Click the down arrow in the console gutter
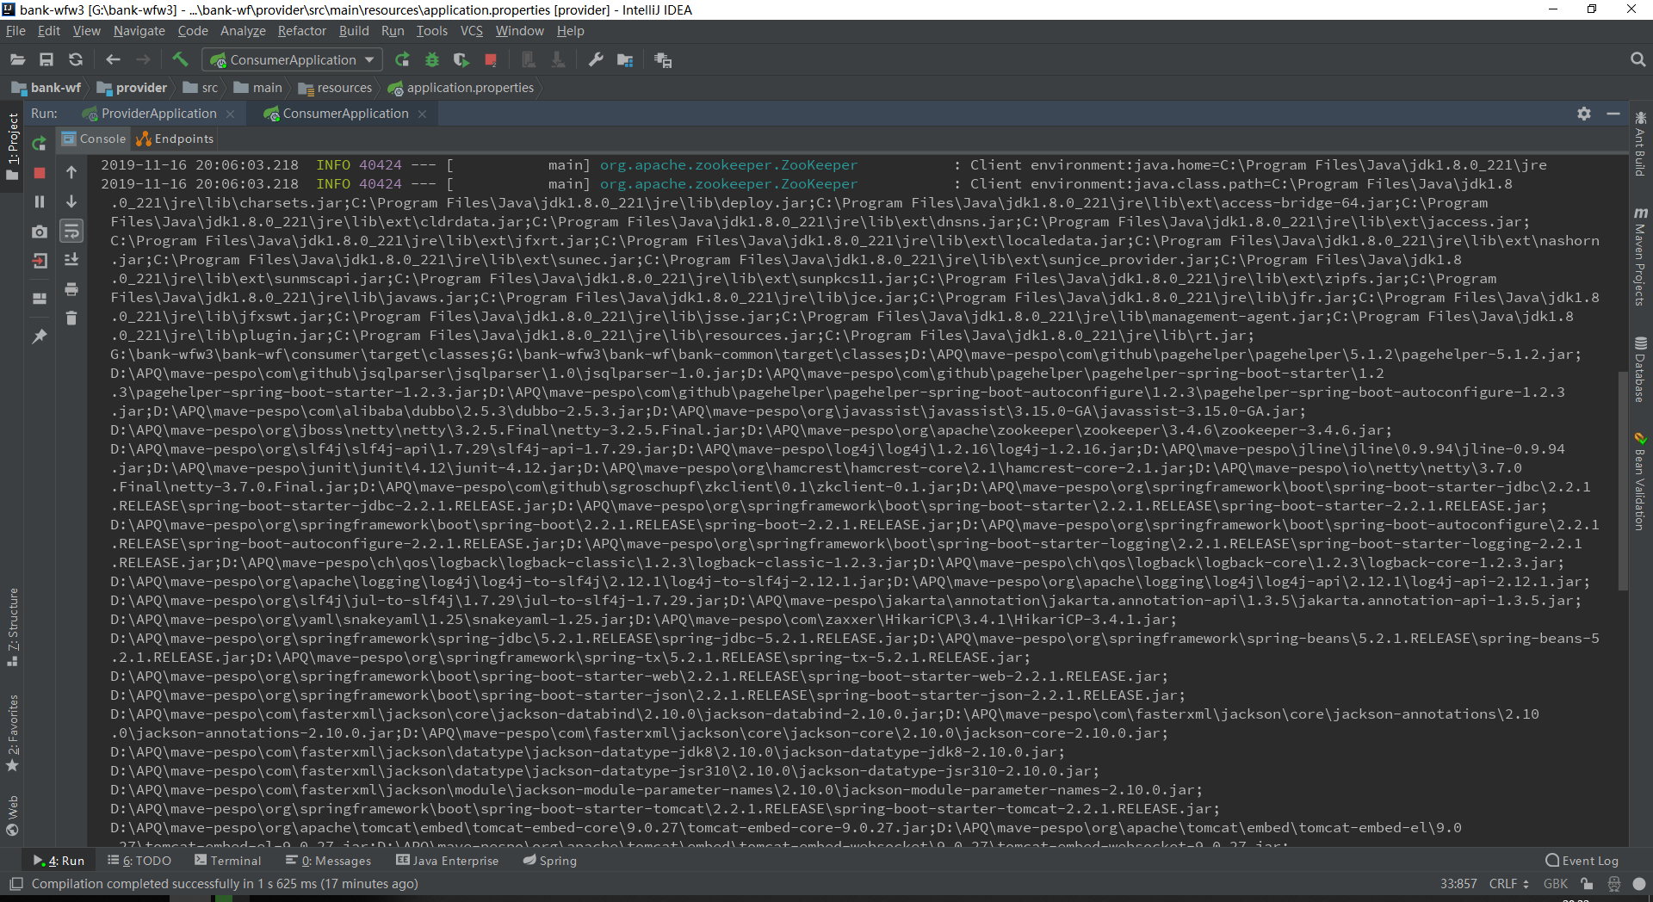1653x902 pixels. 71,201
